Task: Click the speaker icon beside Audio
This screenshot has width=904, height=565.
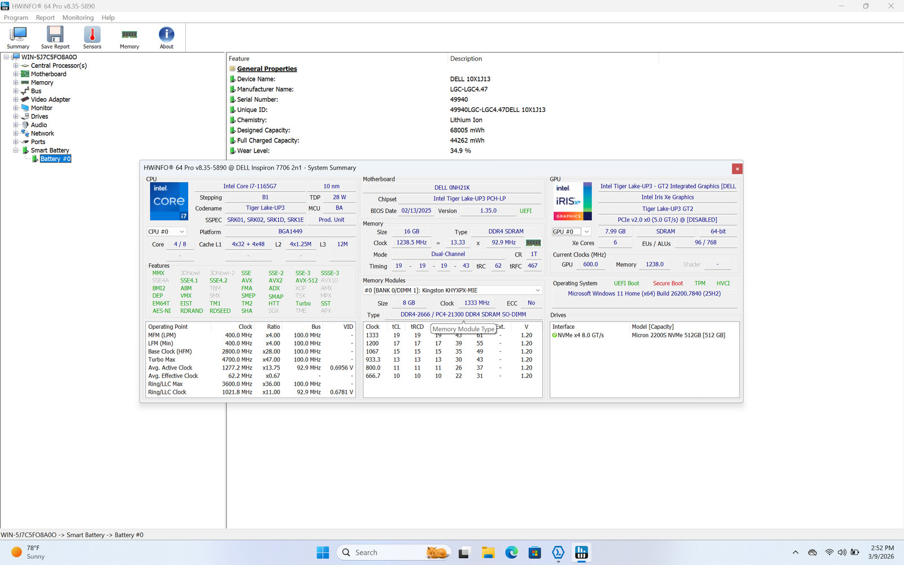Action: 25,125
